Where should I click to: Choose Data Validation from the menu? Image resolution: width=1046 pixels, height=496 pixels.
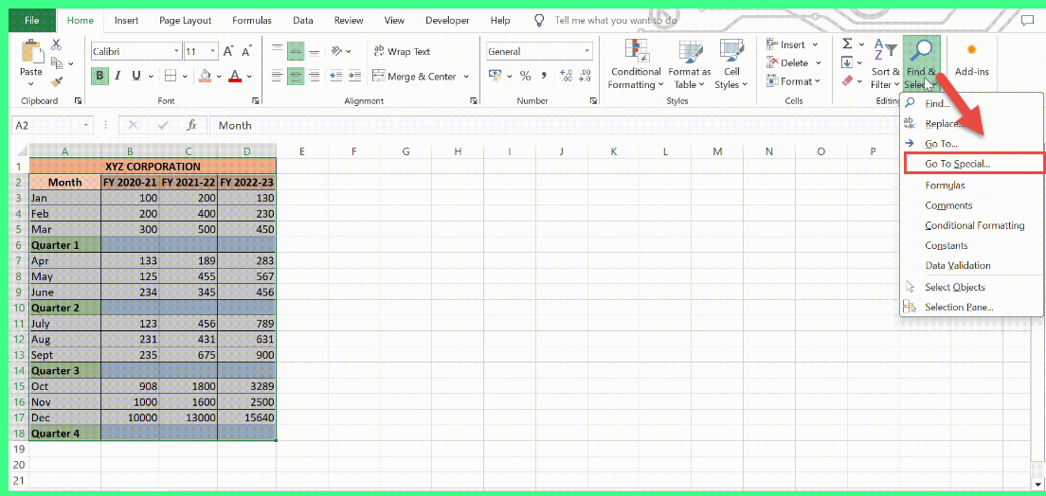[x=971, y=265]
